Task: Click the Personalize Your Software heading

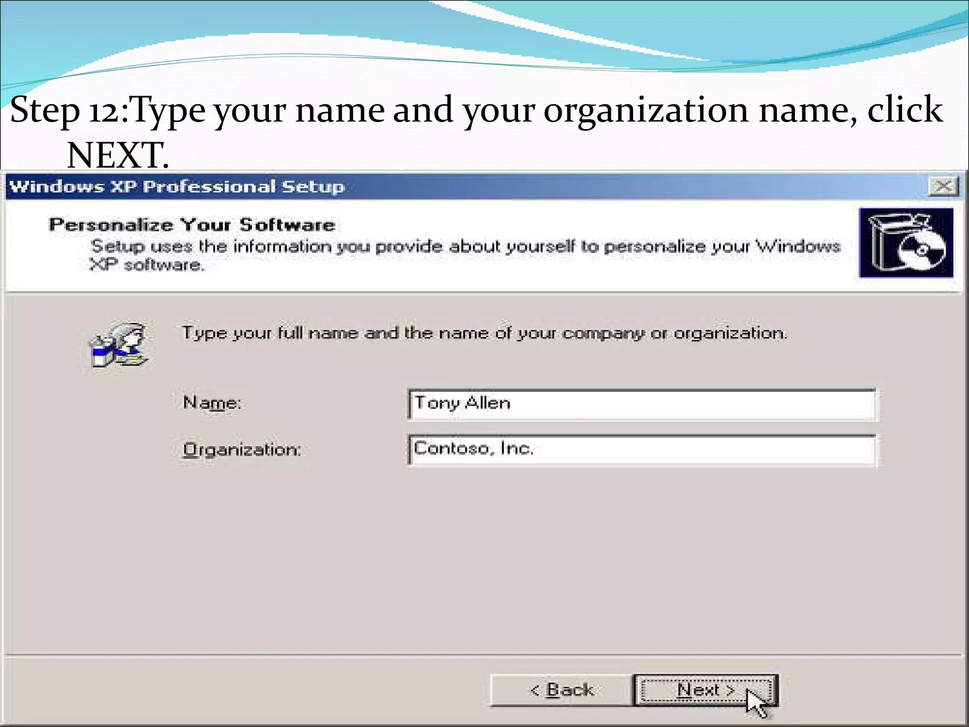Action: [192, 224]
